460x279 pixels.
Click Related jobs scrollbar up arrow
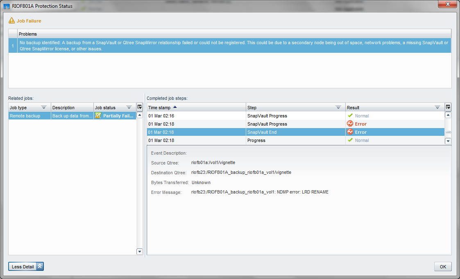[x=140, y=115]
